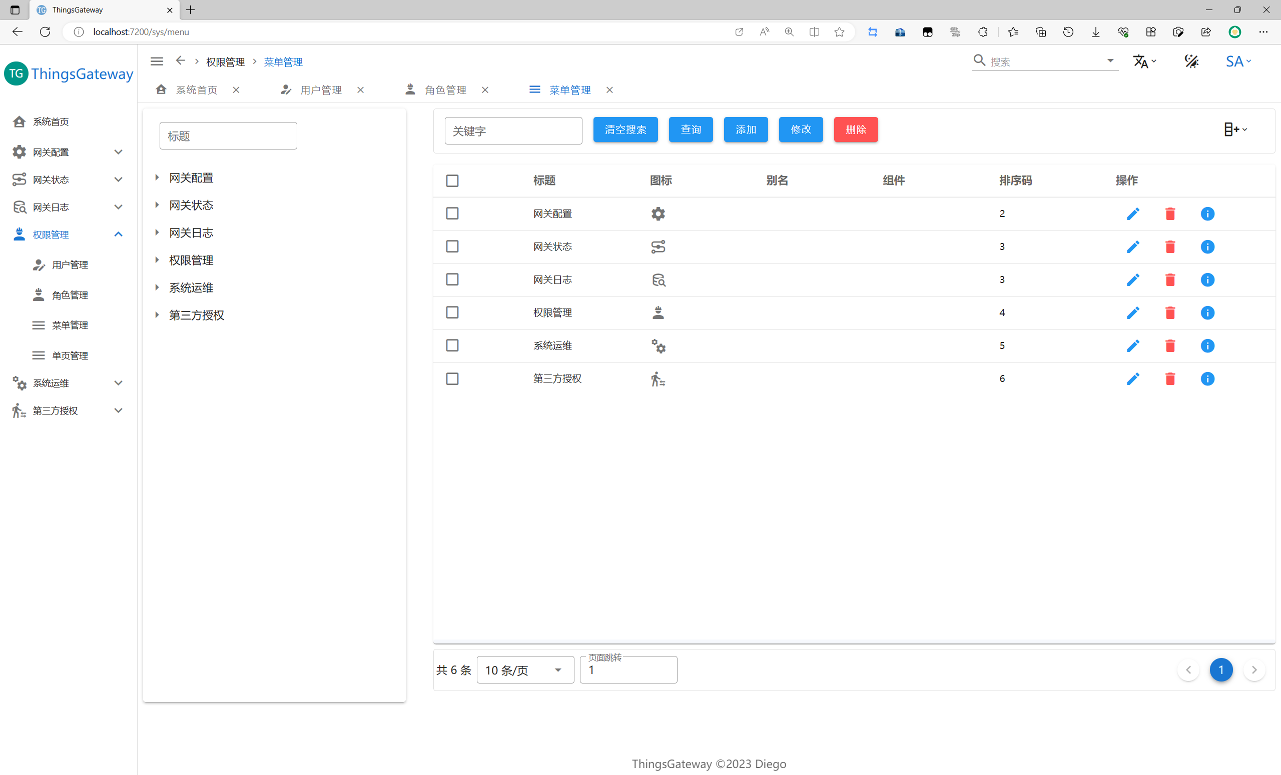Click the edit pencil for 网关配置 row
The image size is (1281, 775).
click(1133, 213)
